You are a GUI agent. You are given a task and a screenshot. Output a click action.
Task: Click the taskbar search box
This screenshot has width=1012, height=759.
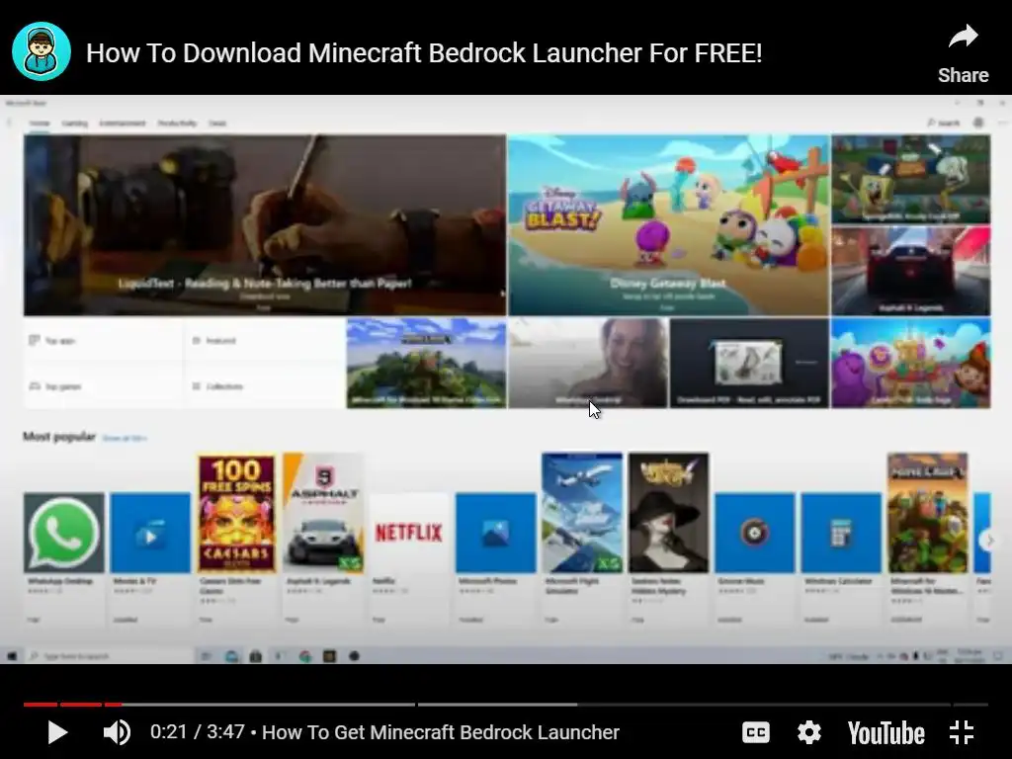tap(111, 656)
